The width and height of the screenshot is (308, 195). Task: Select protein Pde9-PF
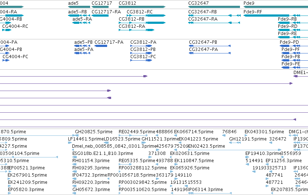pyautogui.click(x=295, y=53)
